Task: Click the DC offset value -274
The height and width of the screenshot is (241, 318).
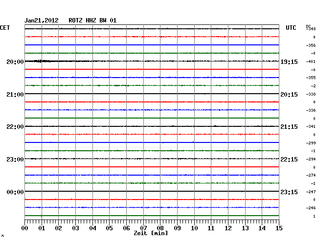Action: click(311, 175)
